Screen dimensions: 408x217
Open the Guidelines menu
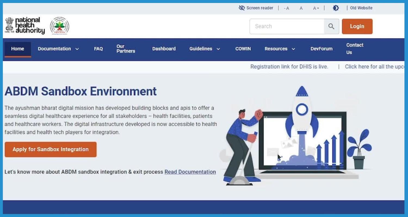tap(201, 49)
